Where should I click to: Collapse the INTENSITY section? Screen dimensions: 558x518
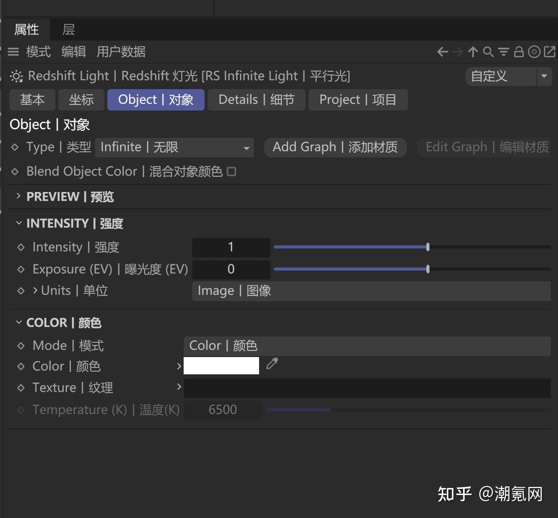click(18, 223)
